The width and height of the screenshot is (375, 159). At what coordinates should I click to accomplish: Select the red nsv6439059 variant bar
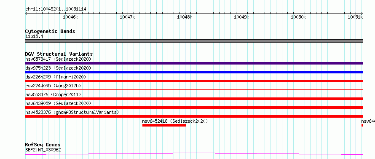(x=194, y=108)
